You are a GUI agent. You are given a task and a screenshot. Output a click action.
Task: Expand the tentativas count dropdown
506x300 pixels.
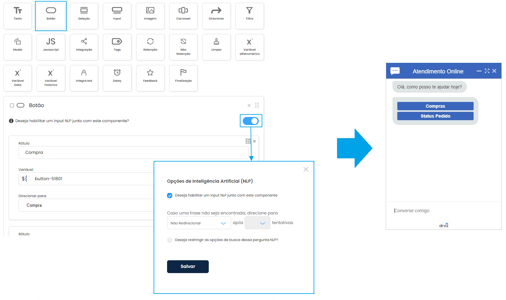[x=257, y=223]
